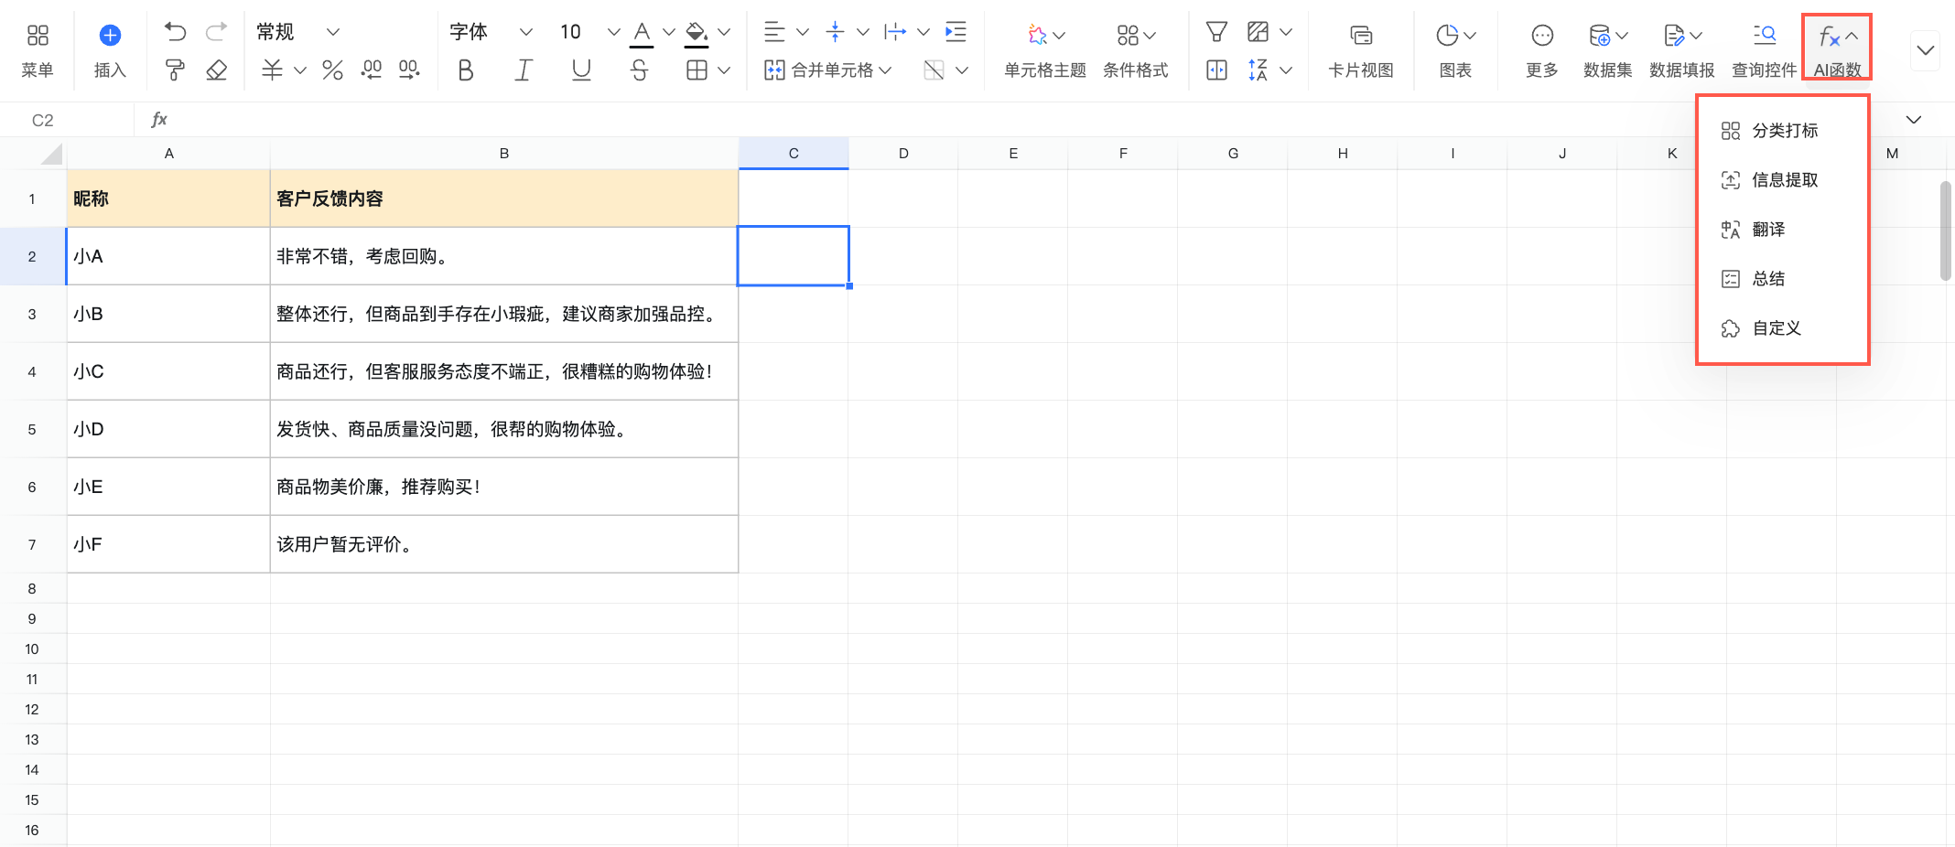Select the format painter tool
The height and width of the screenshot is (847, 1955).
click(175, 70)
